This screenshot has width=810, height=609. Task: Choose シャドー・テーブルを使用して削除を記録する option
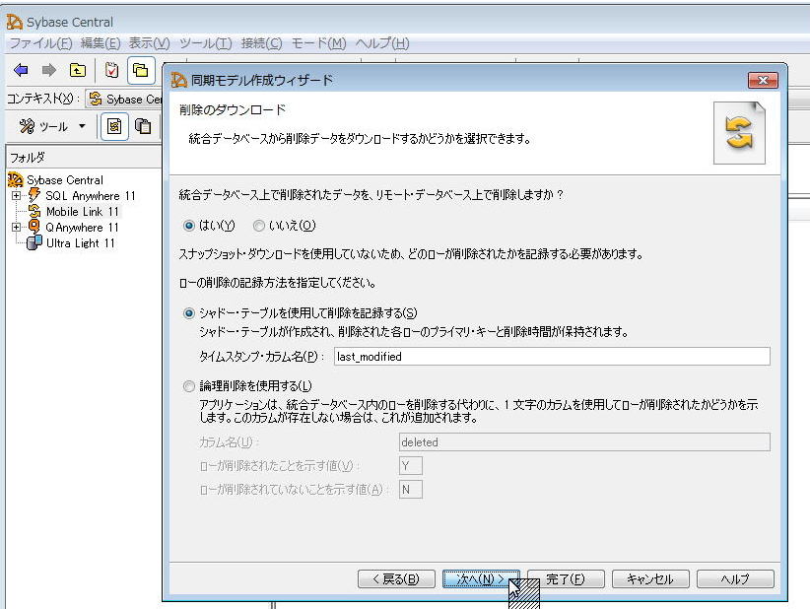tap(190, 313)
